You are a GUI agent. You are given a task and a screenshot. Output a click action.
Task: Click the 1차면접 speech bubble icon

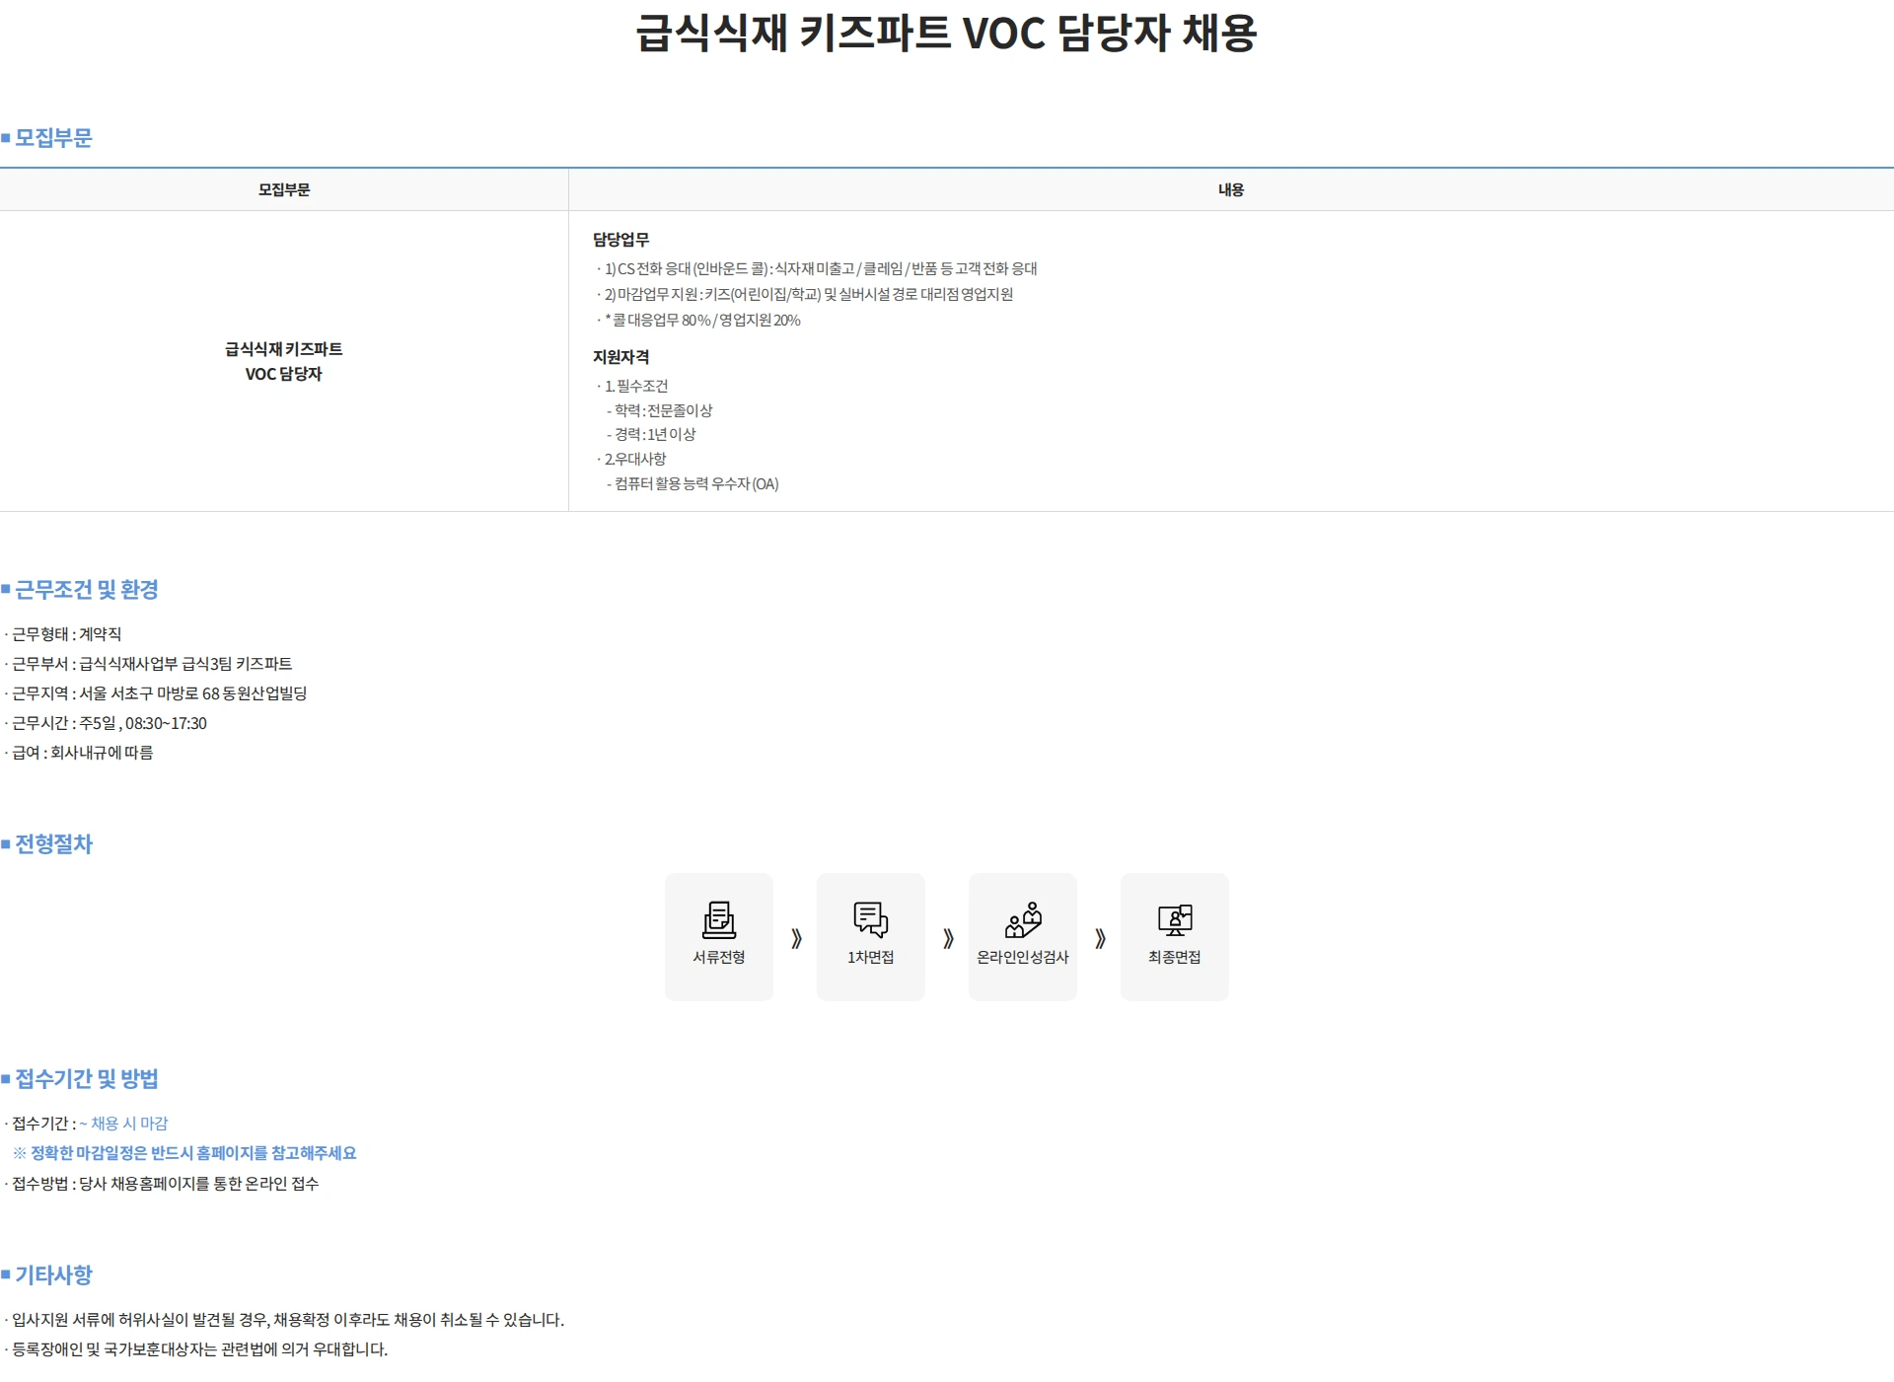pyautogui.click(x=871, y=919)
